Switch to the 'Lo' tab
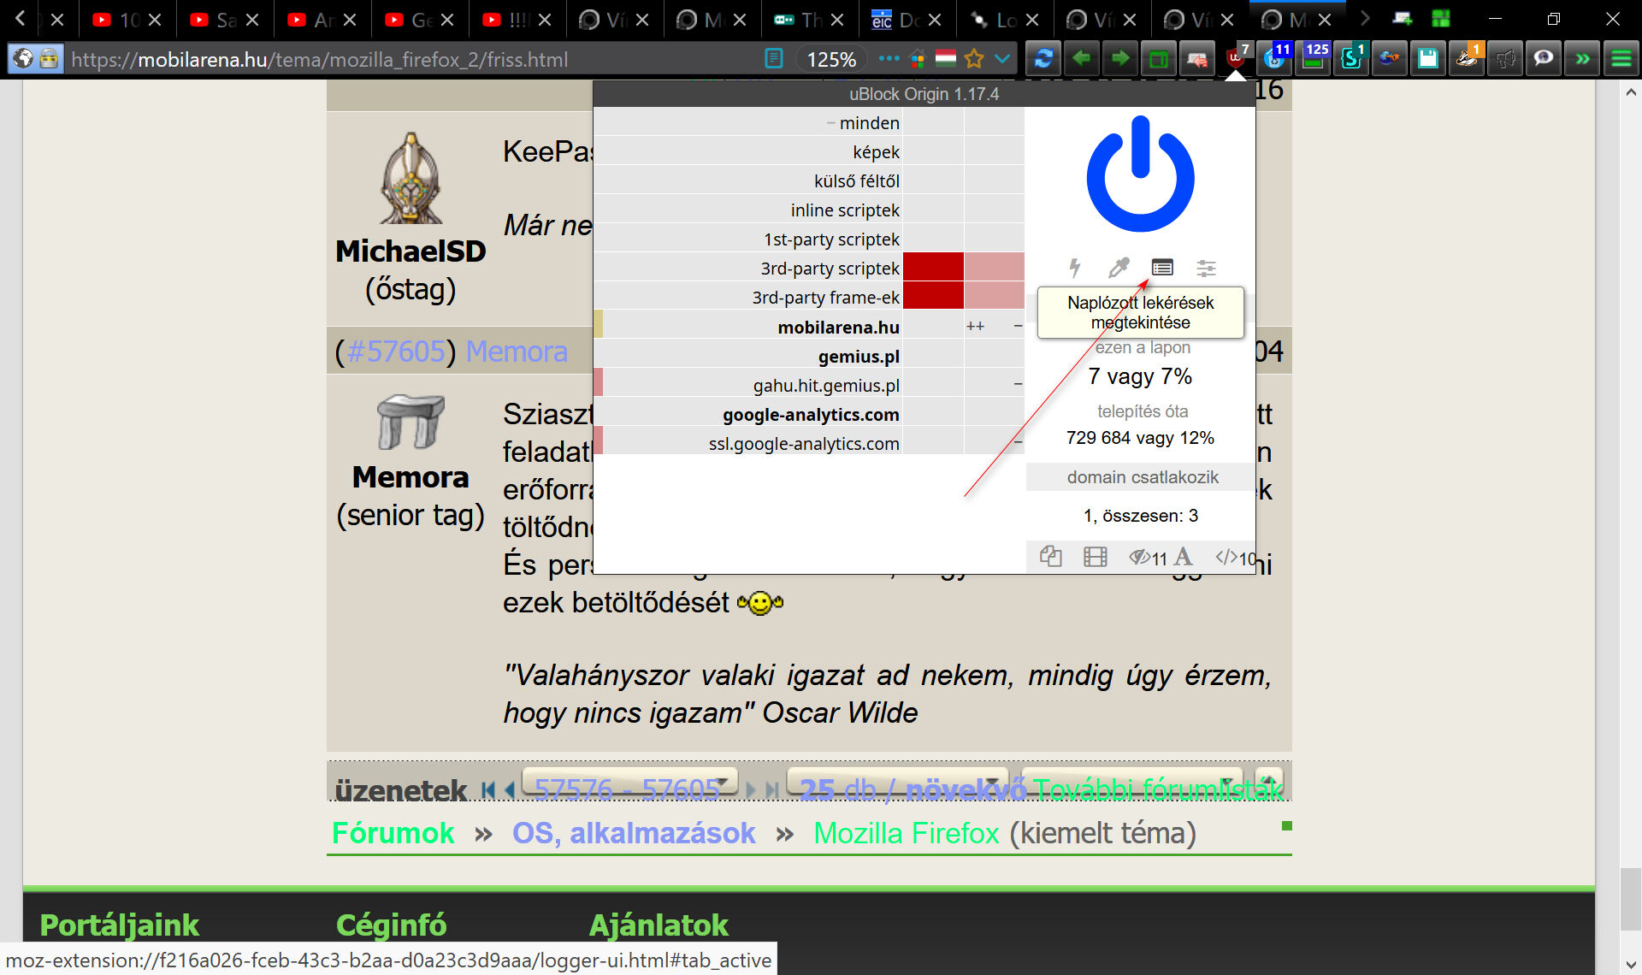The height and width of the screenshot is (975, 1642). coord(1005,20)
